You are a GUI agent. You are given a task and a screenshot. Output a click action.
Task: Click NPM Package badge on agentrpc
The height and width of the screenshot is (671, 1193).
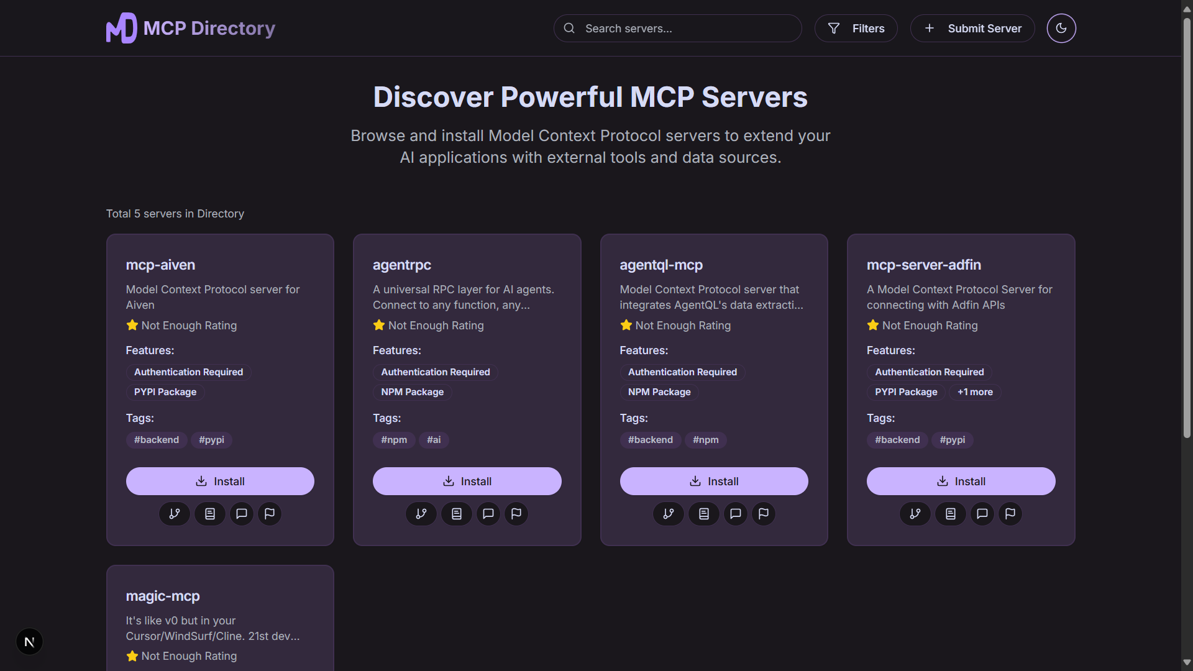pyautogui.click(x=412, y=392)
